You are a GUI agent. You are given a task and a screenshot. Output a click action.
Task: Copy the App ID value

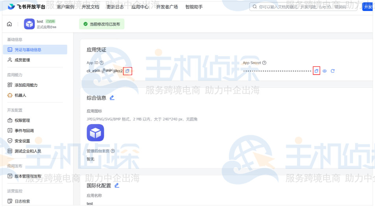pyautogui.click(x=127, y=71)
